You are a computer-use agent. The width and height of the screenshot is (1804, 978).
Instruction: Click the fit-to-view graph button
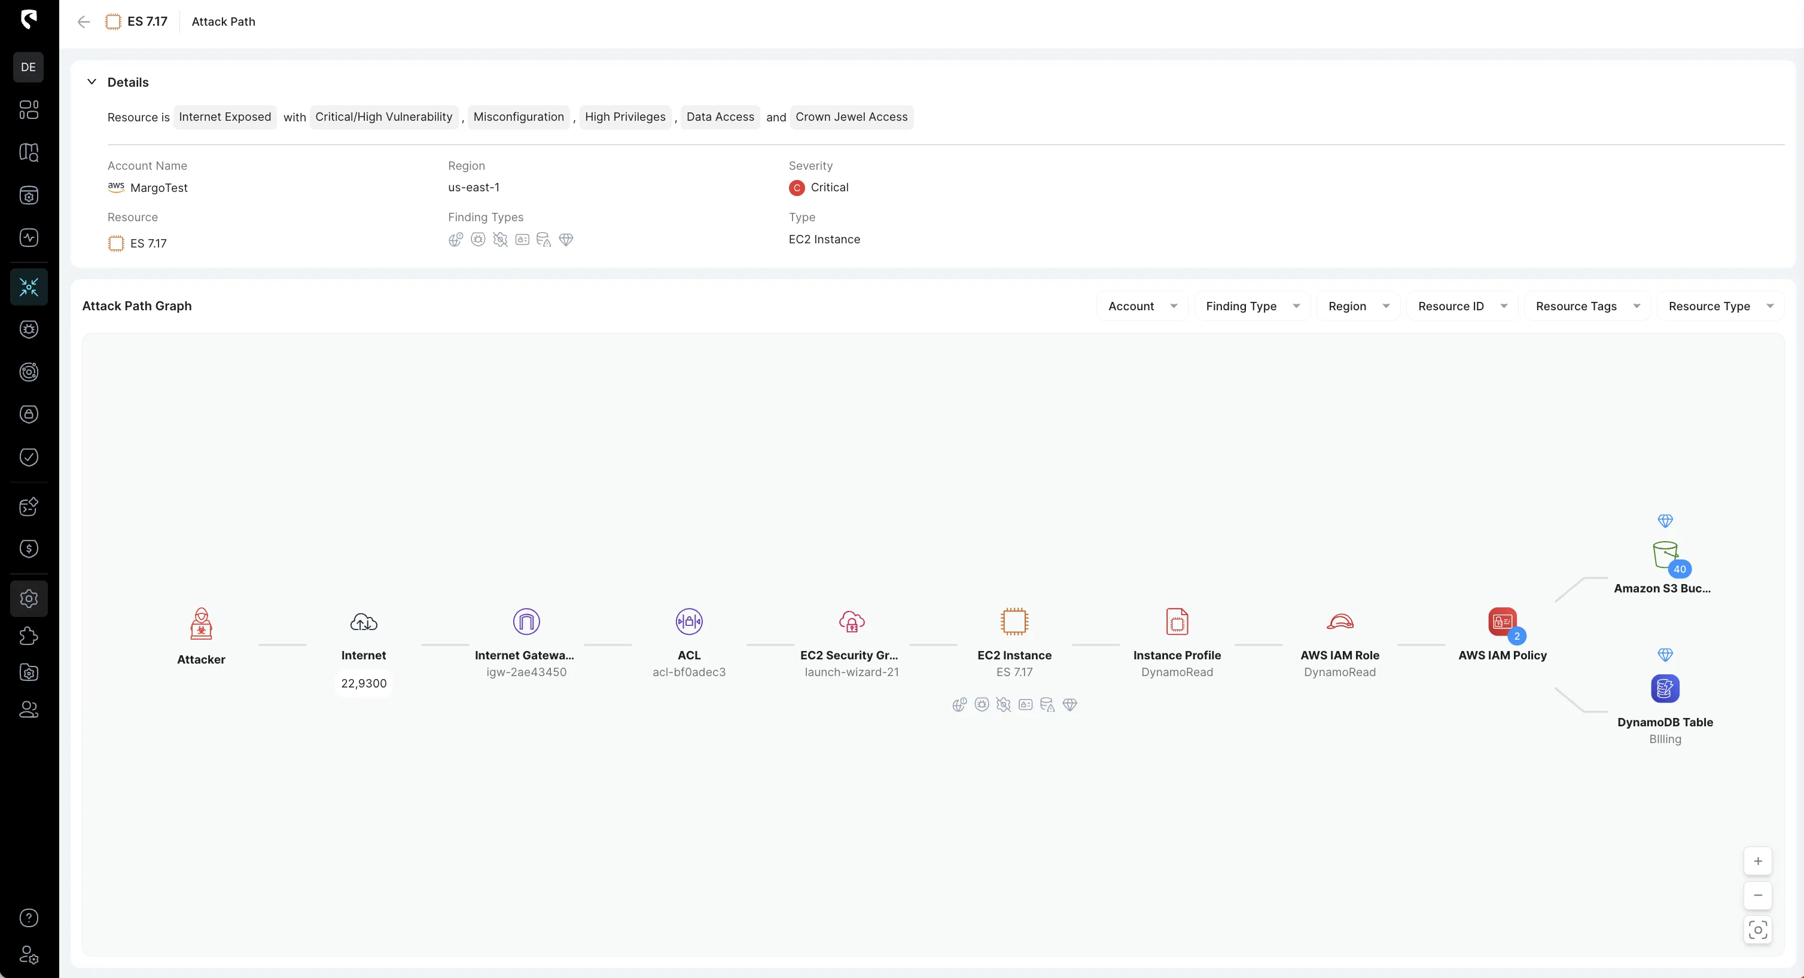(x=1758, y=930)
